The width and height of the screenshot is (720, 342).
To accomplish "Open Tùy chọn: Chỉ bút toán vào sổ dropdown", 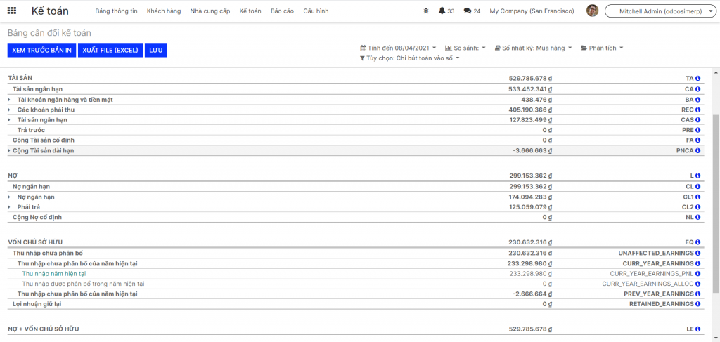I will point(410,58).
